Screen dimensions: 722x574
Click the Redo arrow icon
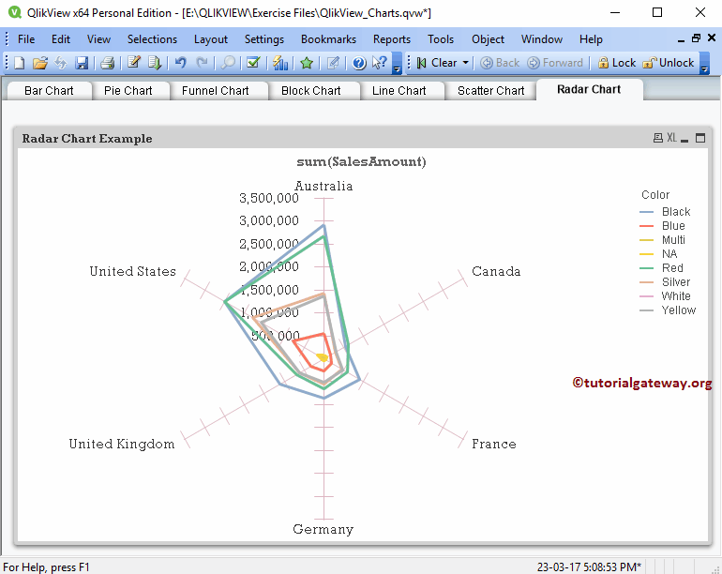[202, 63]
